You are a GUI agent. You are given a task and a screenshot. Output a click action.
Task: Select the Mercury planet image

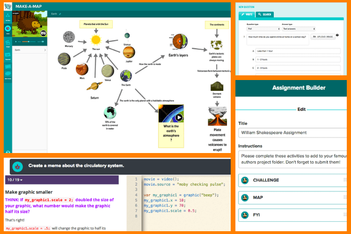(69, 37)
